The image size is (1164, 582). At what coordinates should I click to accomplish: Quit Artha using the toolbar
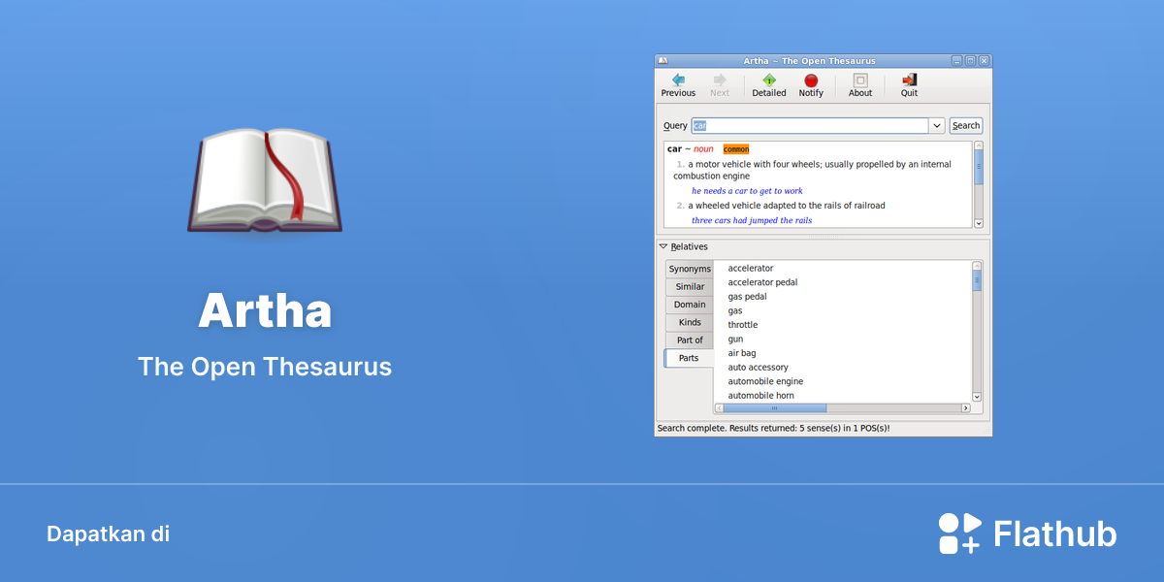coord(909,85)
